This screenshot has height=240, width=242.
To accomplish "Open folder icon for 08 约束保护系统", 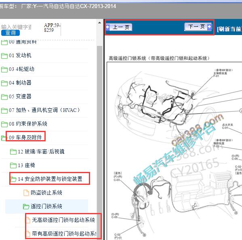I will [x=4, y=124].
